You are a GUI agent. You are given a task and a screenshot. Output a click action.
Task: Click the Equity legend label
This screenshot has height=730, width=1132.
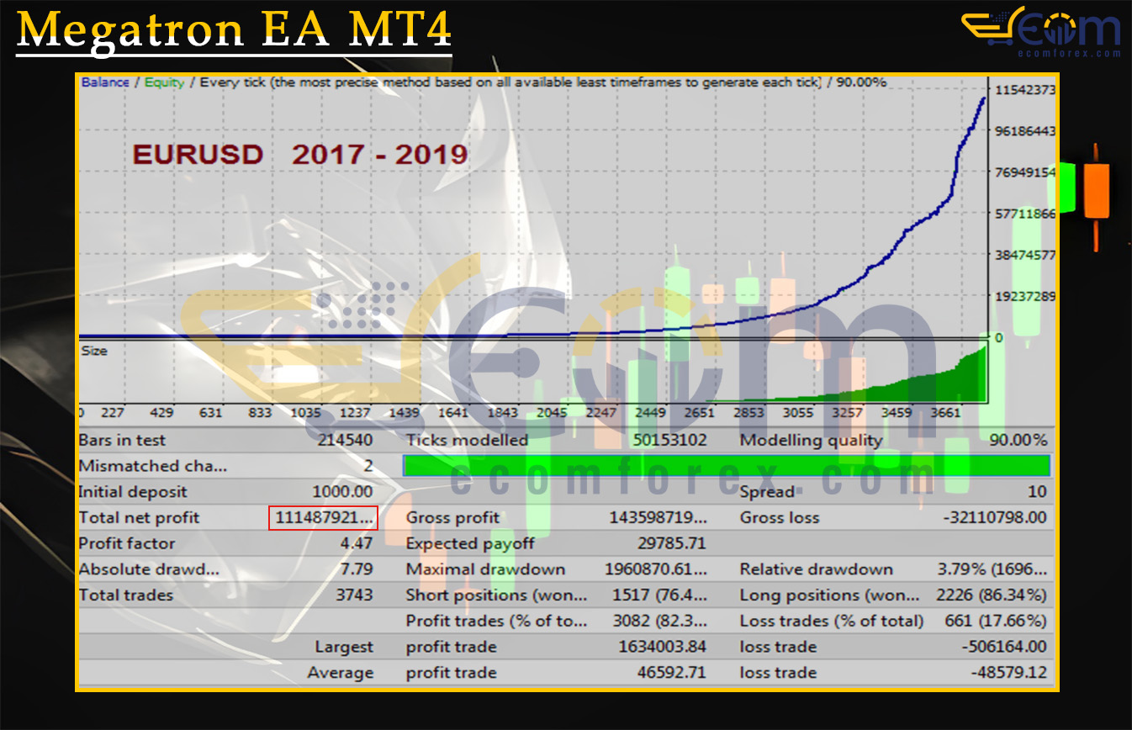tap(164, 82)
